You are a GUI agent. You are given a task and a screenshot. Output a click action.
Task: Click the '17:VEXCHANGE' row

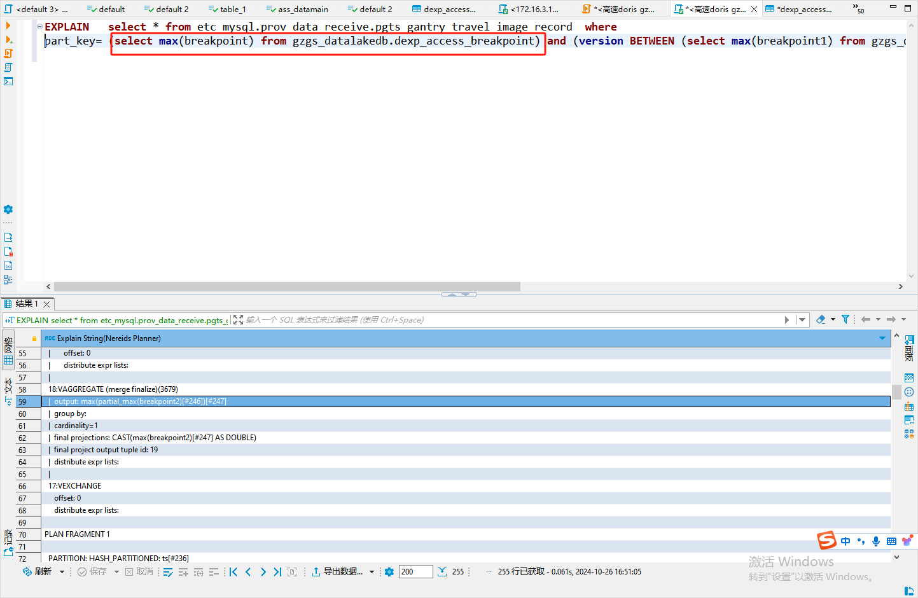pyautogui.click(x=466, y=486)
